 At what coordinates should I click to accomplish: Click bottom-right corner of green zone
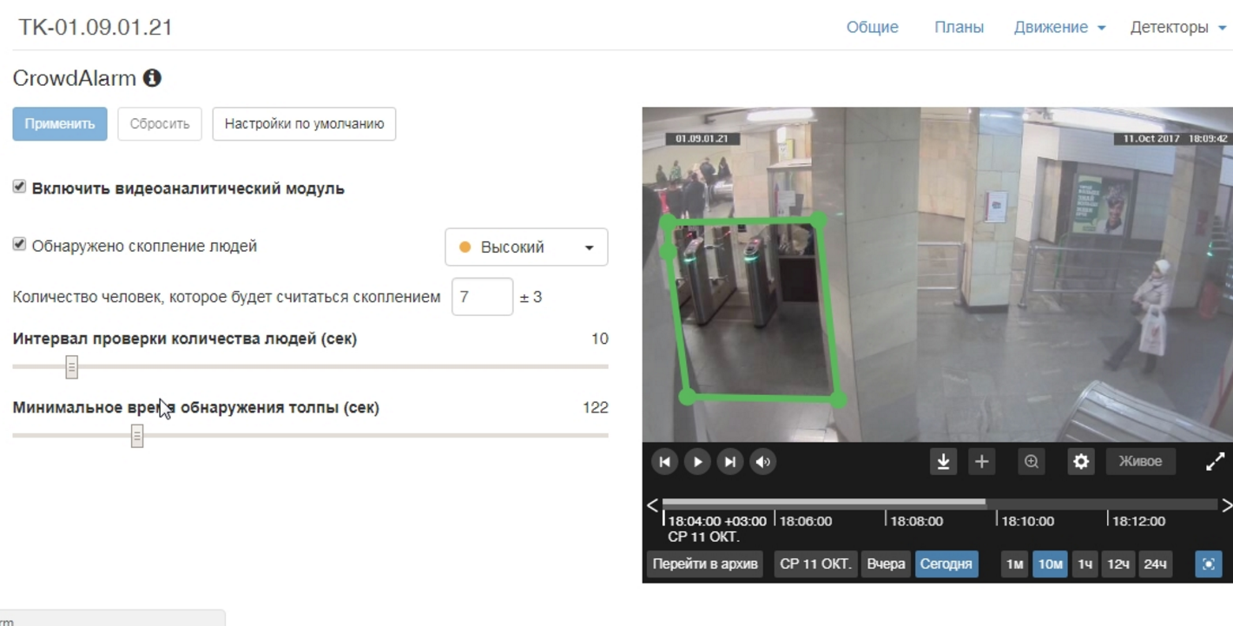pos(838,399)
